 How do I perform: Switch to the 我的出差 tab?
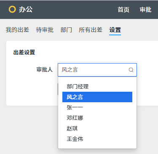pos(17,30)
